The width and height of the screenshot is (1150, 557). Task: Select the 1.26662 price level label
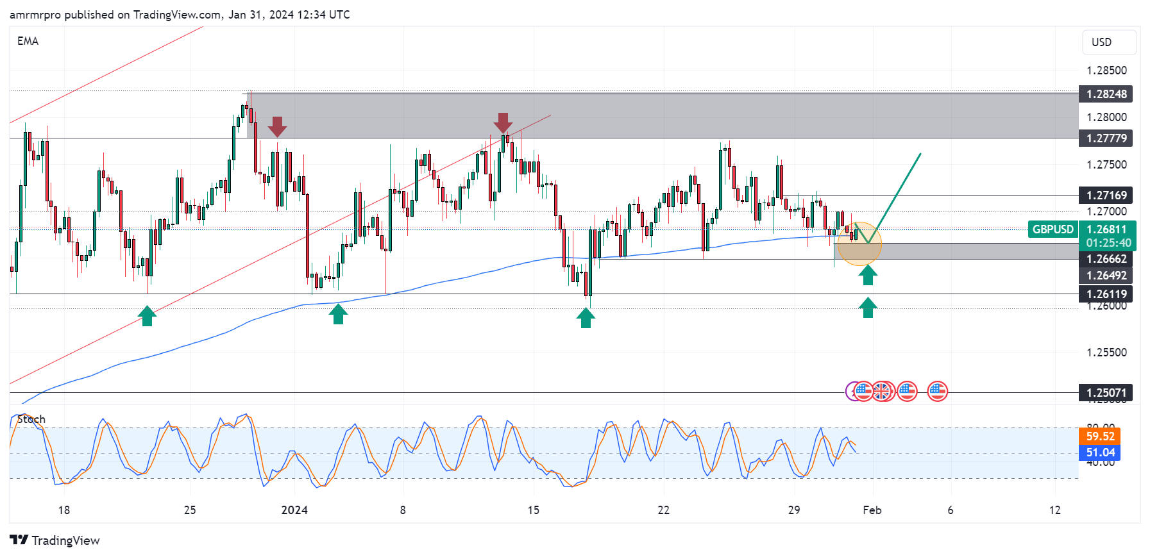click(1106, 259)
